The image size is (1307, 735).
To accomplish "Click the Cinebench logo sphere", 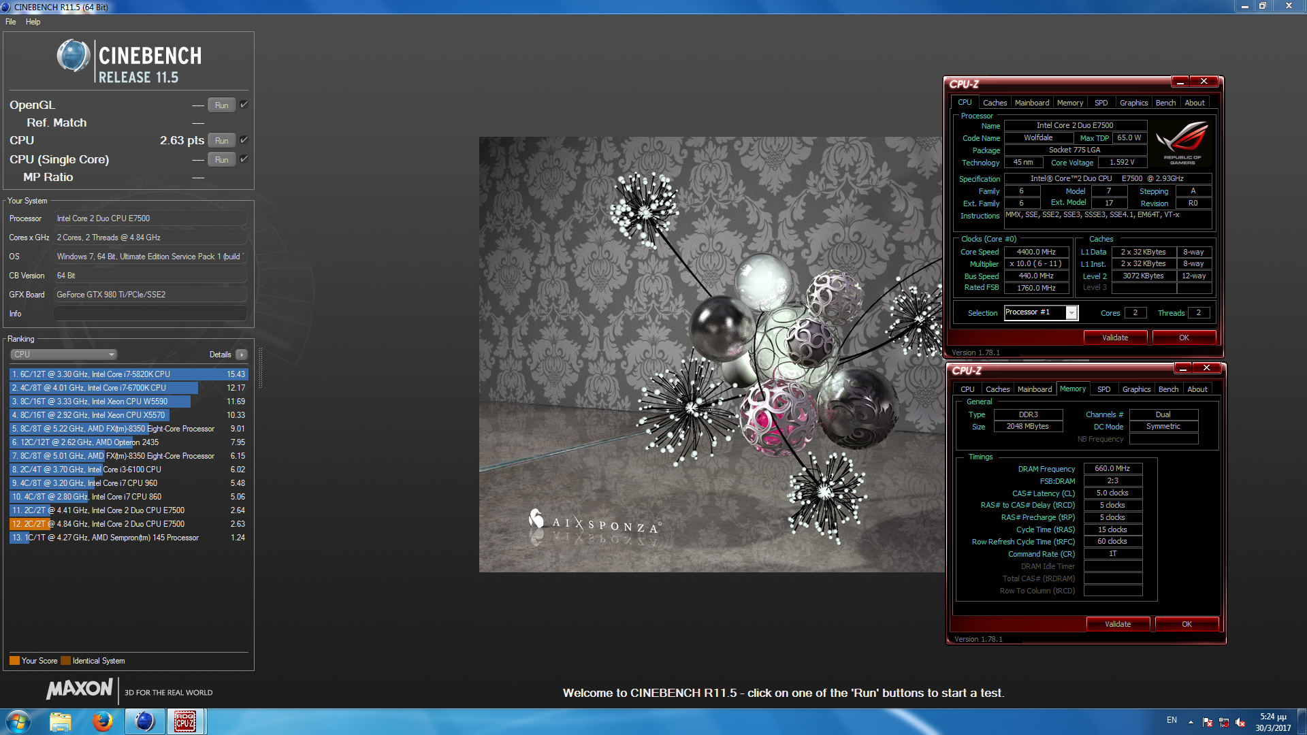I will (74, 56).
